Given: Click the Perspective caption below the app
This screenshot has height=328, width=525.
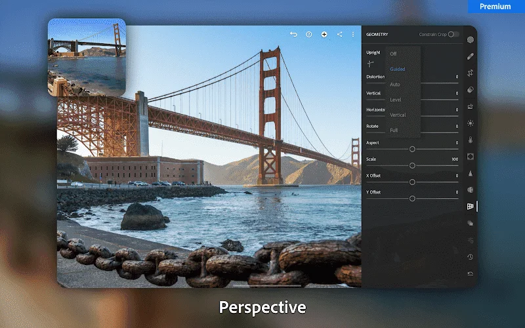Looking at the screenshot, I should (262, 307).
